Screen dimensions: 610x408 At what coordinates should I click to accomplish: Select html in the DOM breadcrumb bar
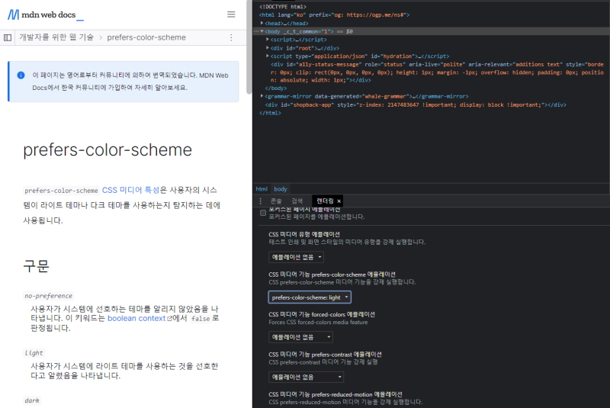pos(262,189)
